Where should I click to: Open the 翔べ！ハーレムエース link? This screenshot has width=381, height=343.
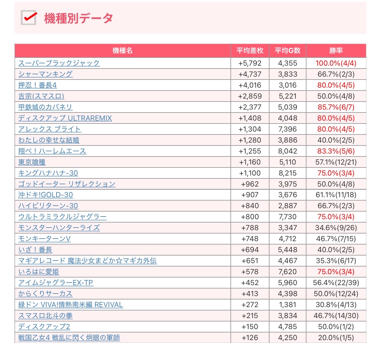(52, 151)
